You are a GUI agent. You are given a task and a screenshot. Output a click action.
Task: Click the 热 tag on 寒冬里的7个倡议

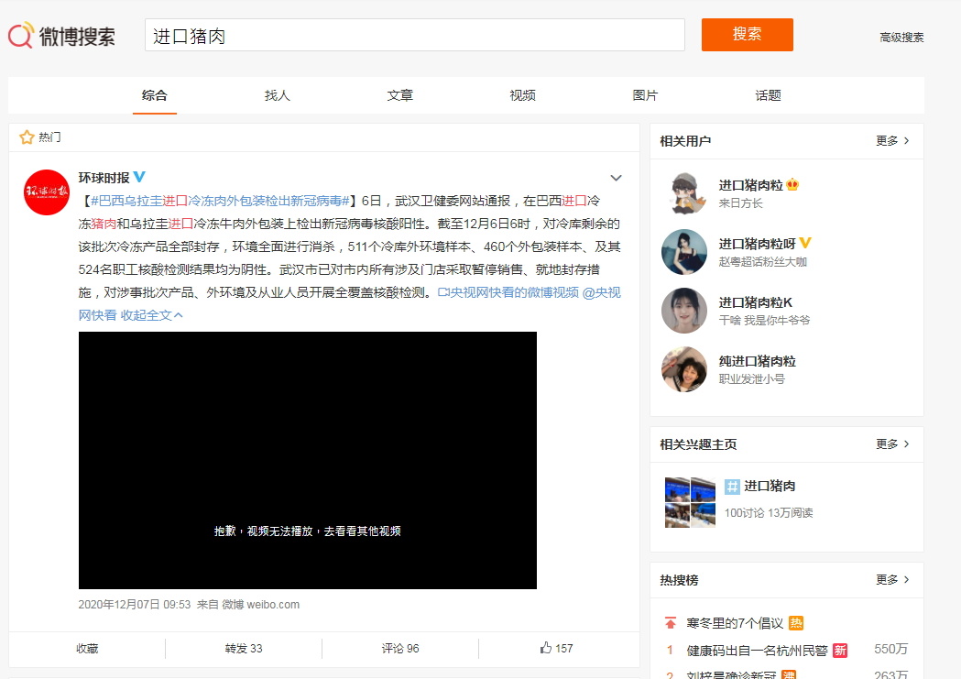pyautogui.click(x=795, y=623)
